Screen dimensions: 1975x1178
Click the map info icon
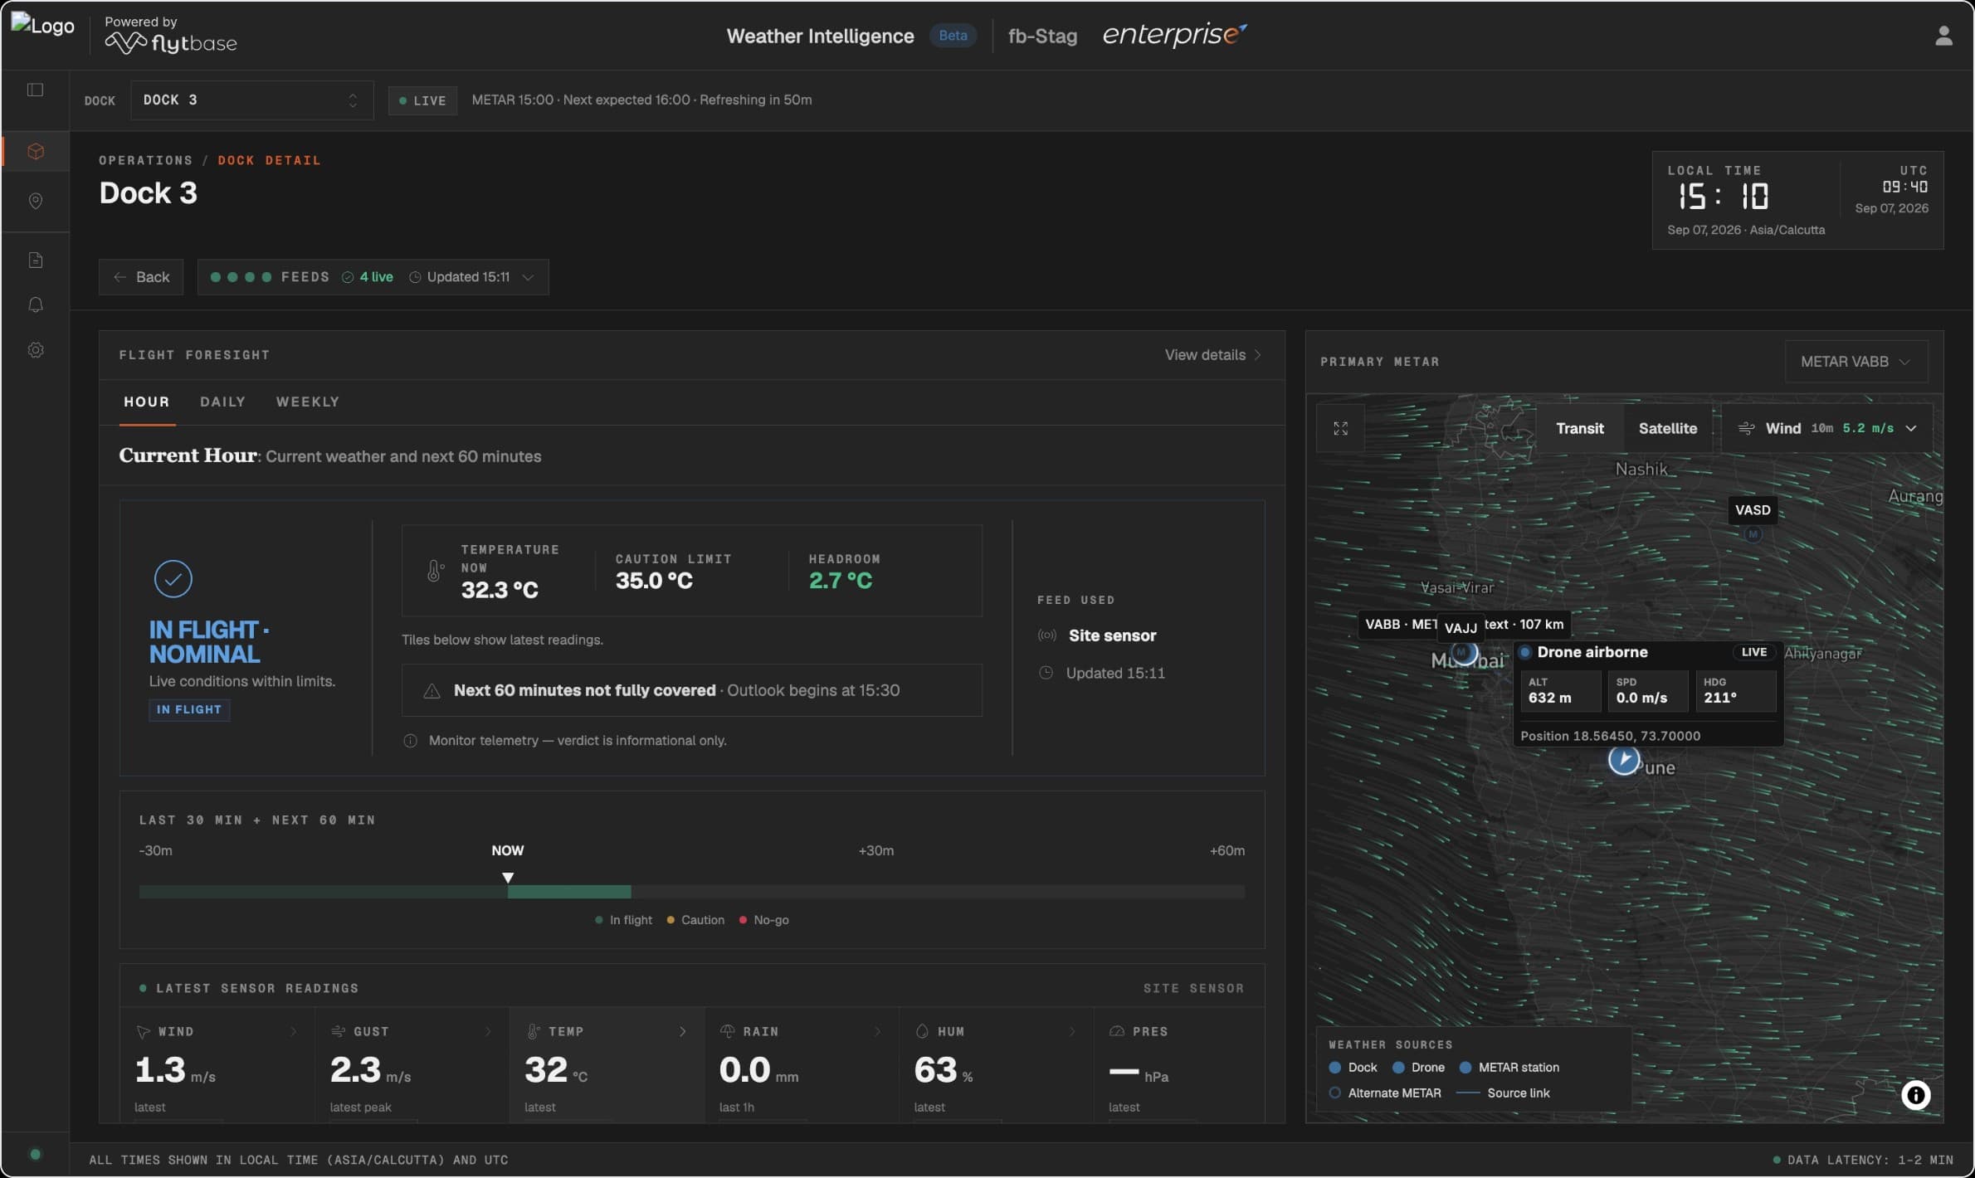coord(1915,1095)
